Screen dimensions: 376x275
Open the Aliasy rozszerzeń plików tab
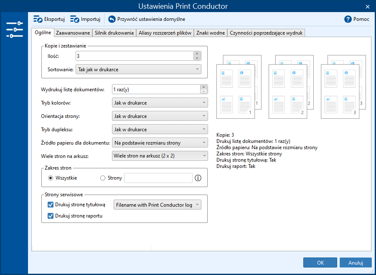coord(165,33)
